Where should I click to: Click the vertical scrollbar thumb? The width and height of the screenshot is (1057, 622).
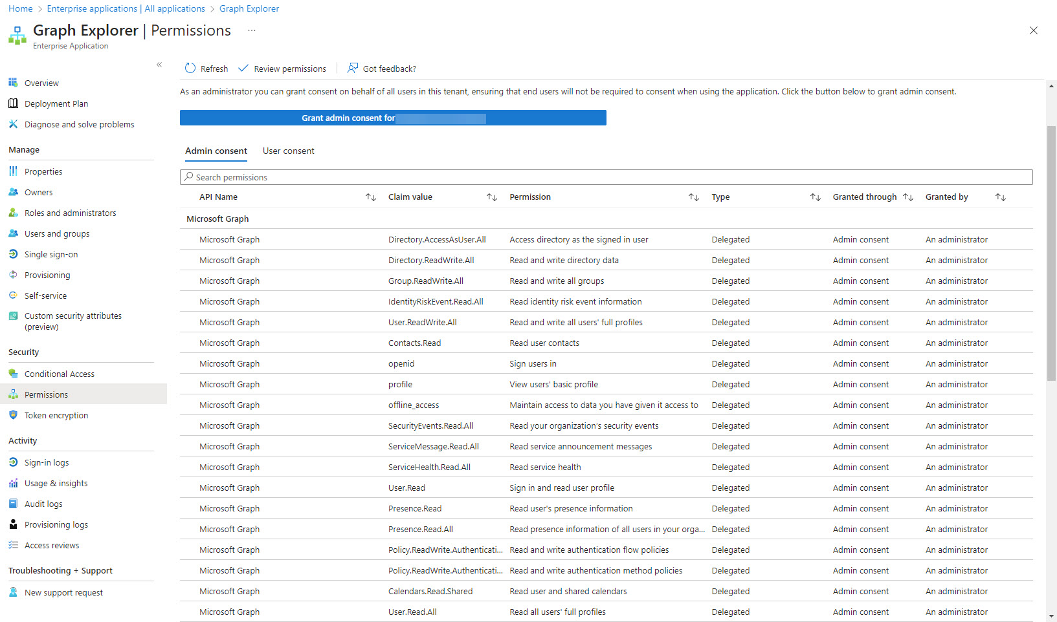1051,253
